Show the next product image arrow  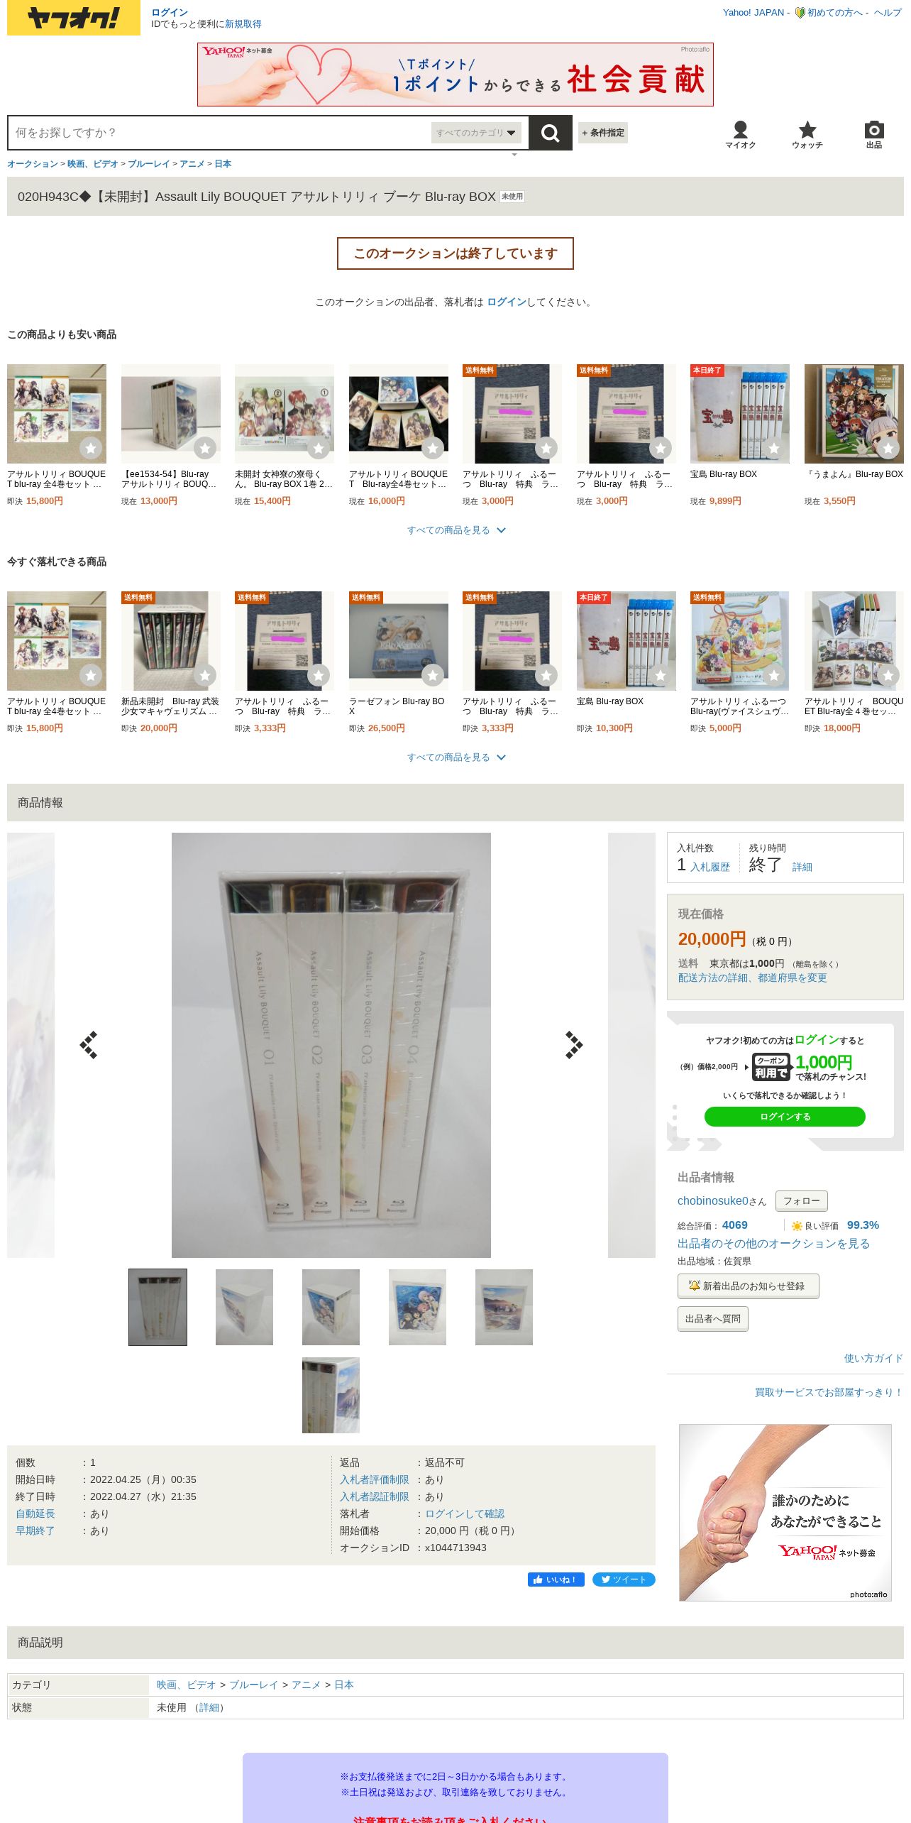pyautogui.click(x=573, y=1045)
